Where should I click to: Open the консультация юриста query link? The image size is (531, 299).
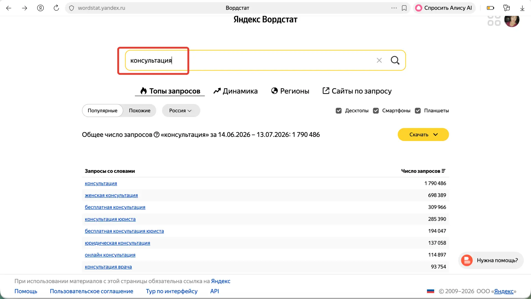pyautogui.click(x=110, y=219)
